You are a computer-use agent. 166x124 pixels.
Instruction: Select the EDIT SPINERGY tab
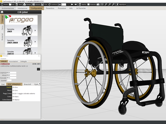coord(14,84)
